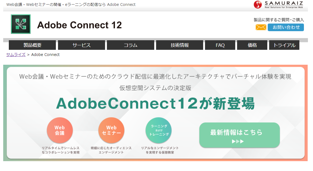This screenshot has width=313, height=171.
Task: Click the Web会議 round icon
Action: (60, 130)
